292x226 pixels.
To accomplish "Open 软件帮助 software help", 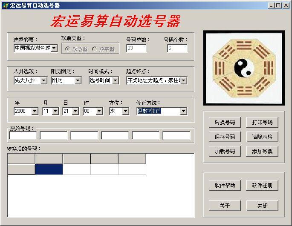I will coord(225,185).
